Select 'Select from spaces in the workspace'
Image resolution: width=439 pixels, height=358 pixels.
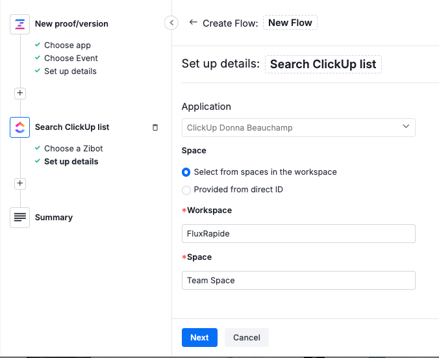pyautogui.click(x=186, y=172)
